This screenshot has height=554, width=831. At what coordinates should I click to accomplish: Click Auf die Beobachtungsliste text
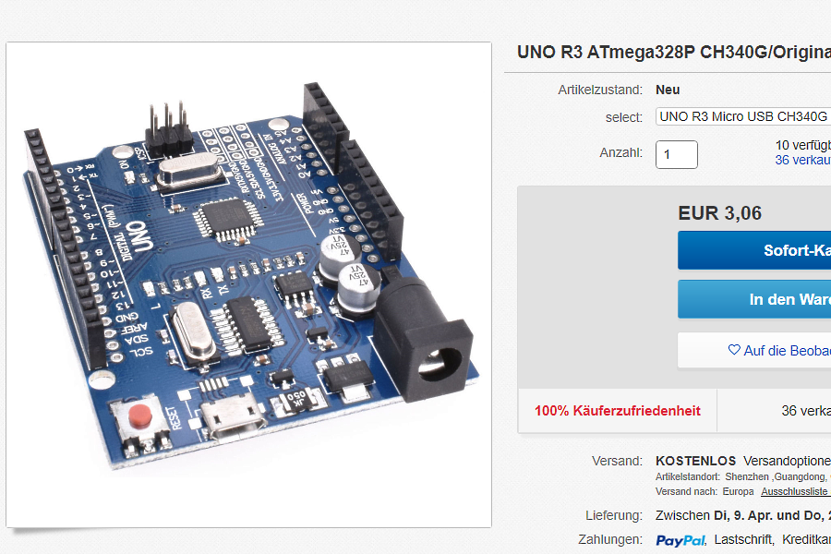tap(787, 351)
